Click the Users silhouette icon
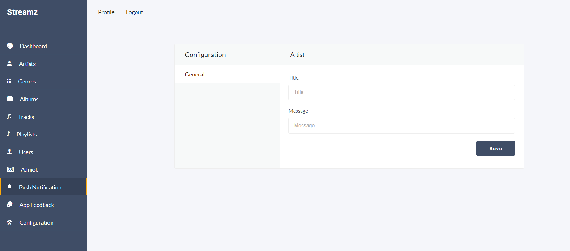Viewport: 570px width, 251px height. 10,152
